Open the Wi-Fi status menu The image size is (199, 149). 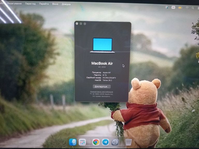[187, 8]
